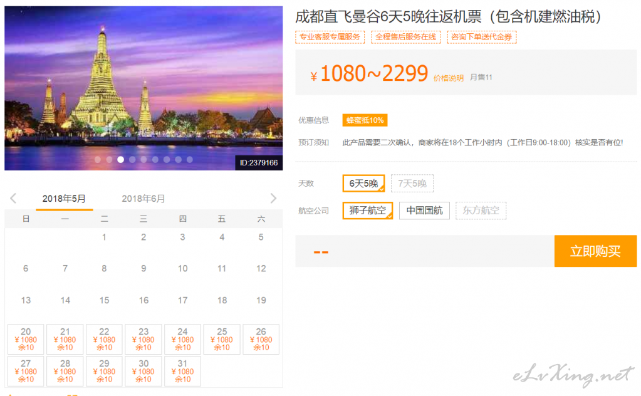Switch to the 2018年5月 calendar tab
The width and height of the screenshot is (641, 396).
[64, 199]
